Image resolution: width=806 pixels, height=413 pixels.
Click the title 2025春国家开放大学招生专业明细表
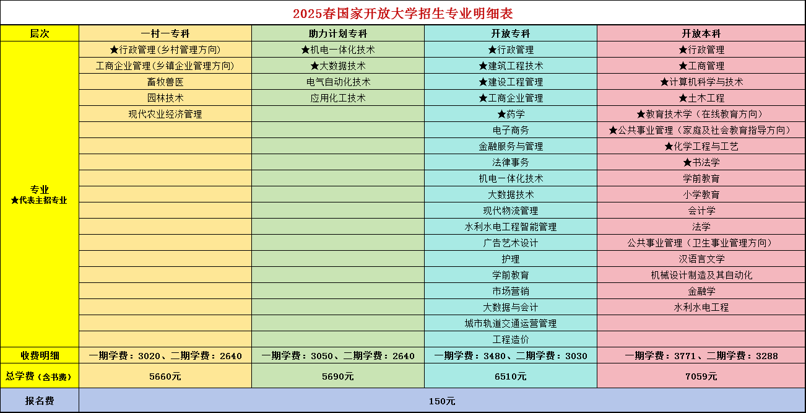pyautogui.click(x=403, y=13)
